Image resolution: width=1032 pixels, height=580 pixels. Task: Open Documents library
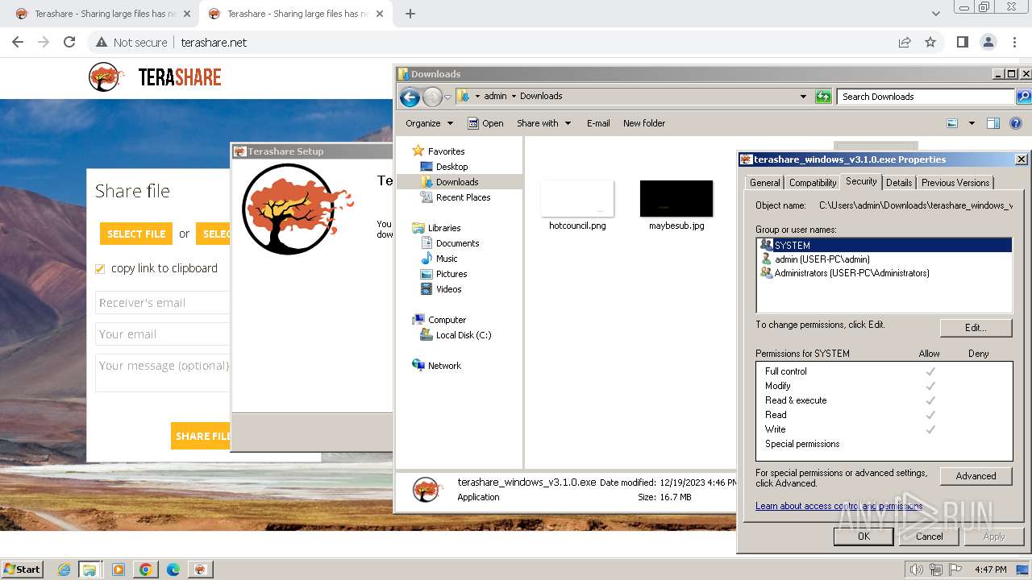[x=457, y=243]
